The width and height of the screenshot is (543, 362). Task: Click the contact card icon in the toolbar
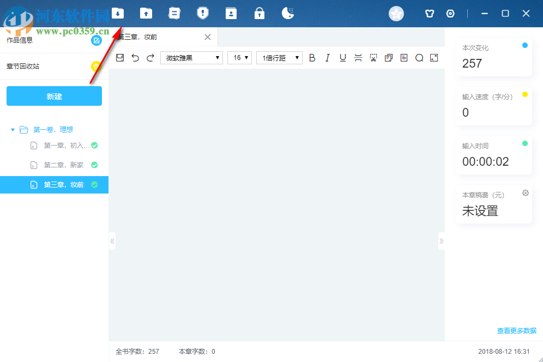231,13
